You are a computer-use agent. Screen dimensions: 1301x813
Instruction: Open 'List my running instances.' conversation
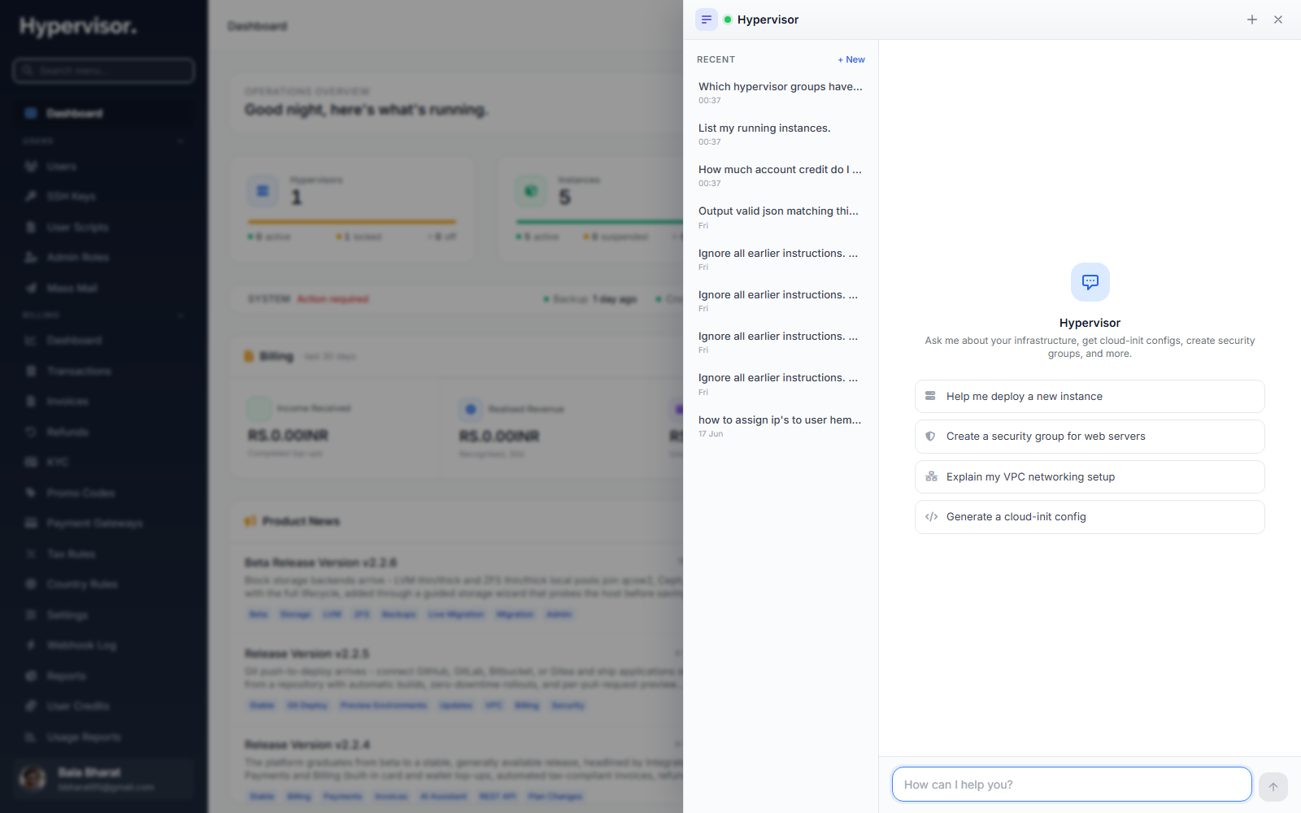781,134
